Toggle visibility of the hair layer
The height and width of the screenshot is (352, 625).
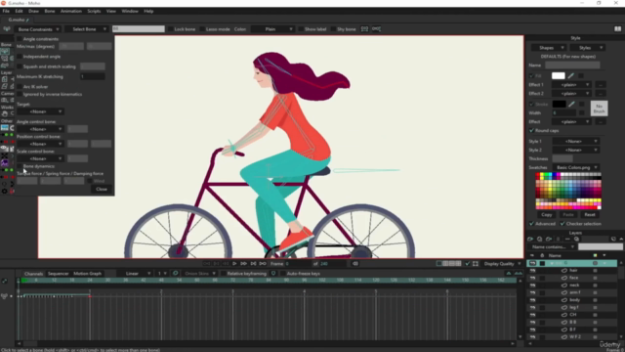tap(532, 271)
